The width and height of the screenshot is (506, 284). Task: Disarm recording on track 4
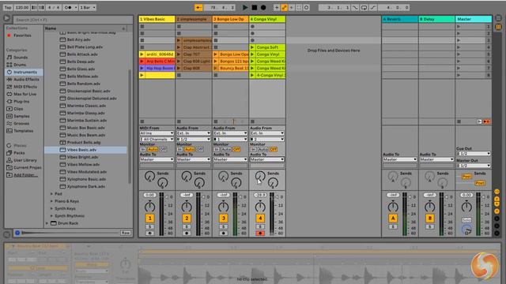pos(260,233)
